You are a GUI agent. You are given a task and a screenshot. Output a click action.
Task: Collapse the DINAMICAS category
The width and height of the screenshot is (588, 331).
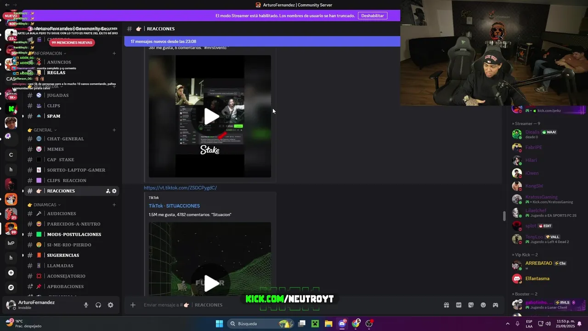coord(44,205)
